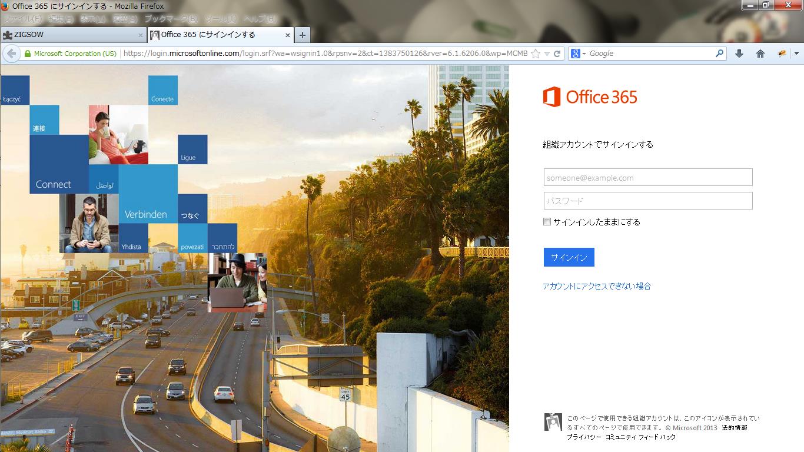Open the 表示(V) menu
Image resolution: width=804 pixels, height=452 pixels.
[x=93, y=19]
